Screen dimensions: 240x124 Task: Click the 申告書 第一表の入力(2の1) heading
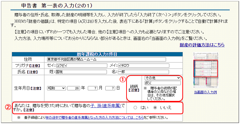57,5
